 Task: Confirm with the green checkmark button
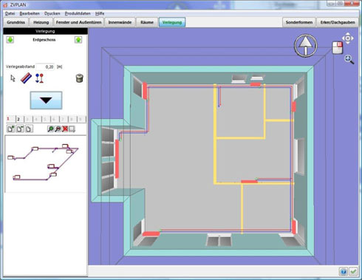click(x=353, y=271)
